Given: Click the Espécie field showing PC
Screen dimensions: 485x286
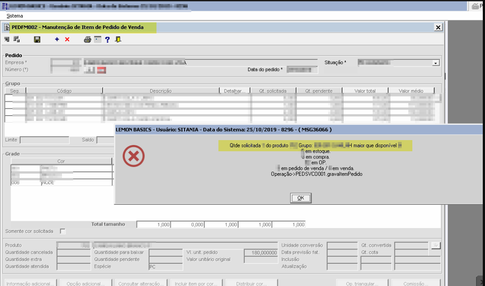Looking at the screenshot, I should coord(166,266).
